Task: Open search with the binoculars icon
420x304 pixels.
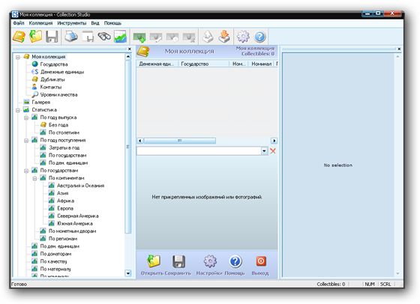Action: coord(104,37)
